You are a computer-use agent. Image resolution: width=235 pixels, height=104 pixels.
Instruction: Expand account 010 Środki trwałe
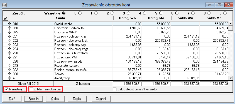tap(10, 24)
